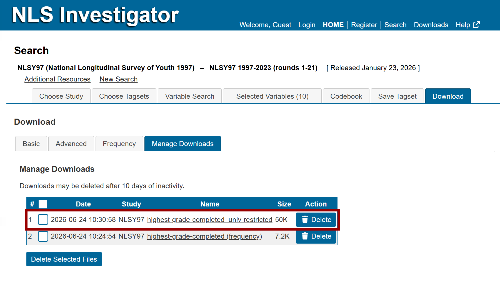Tick the checkbox for highest-grade-completed (frequency)

(43, 236)
